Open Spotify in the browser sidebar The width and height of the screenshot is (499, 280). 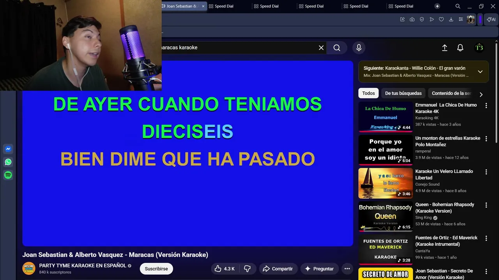coord(8,175)
